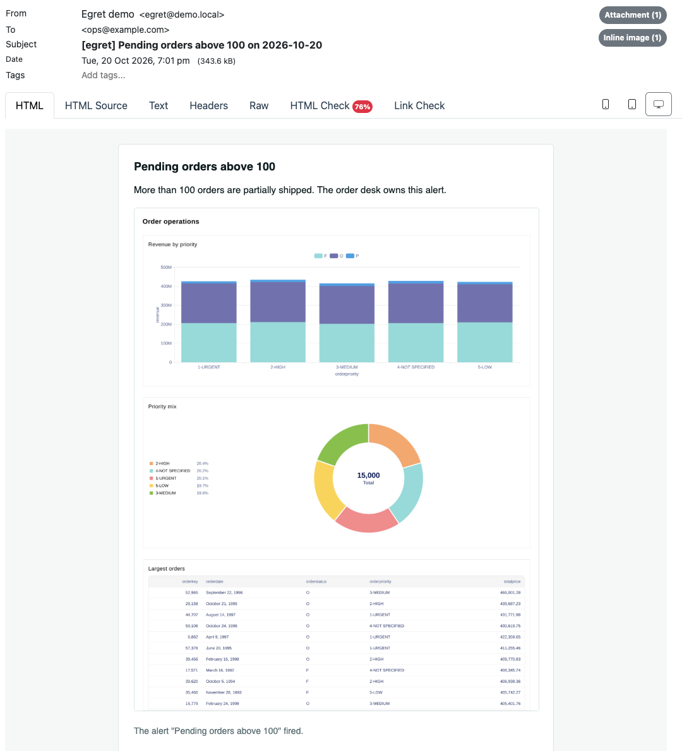Select desktop preview icon
The height and width of the screenshot is (751, 682).
coord(659,104)
